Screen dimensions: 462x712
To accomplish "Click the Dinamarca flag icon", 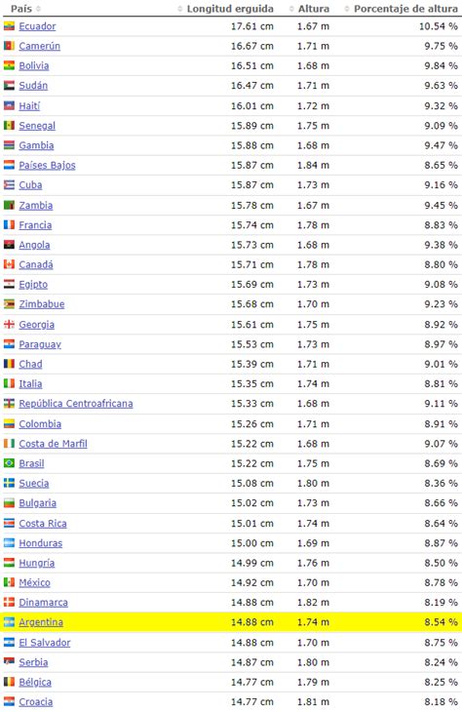I will pos(9,602).
